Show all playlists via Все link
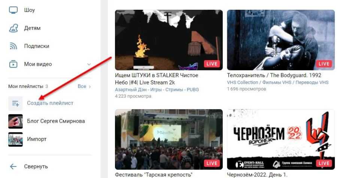This screenshot has height=178, width=337. coord(84,86)
